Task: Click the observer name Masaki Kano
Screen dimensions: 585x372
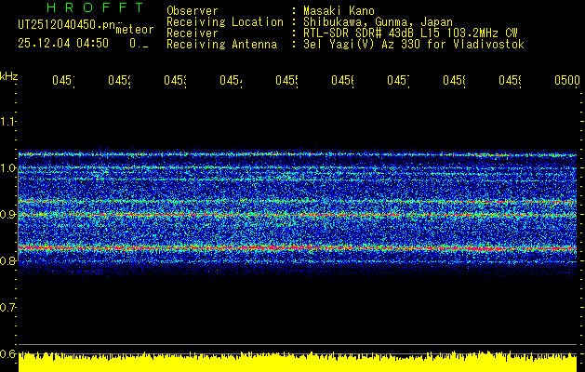Action: 339,11
